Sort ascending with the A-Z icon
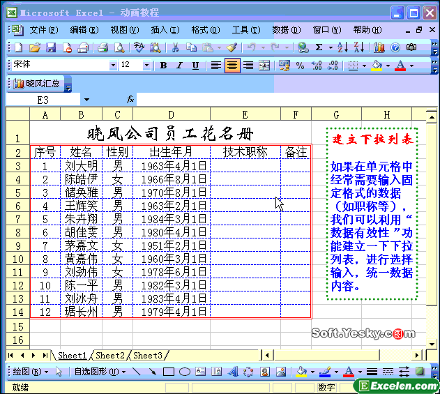Screen dimensions: 440x394 (342, 47)
